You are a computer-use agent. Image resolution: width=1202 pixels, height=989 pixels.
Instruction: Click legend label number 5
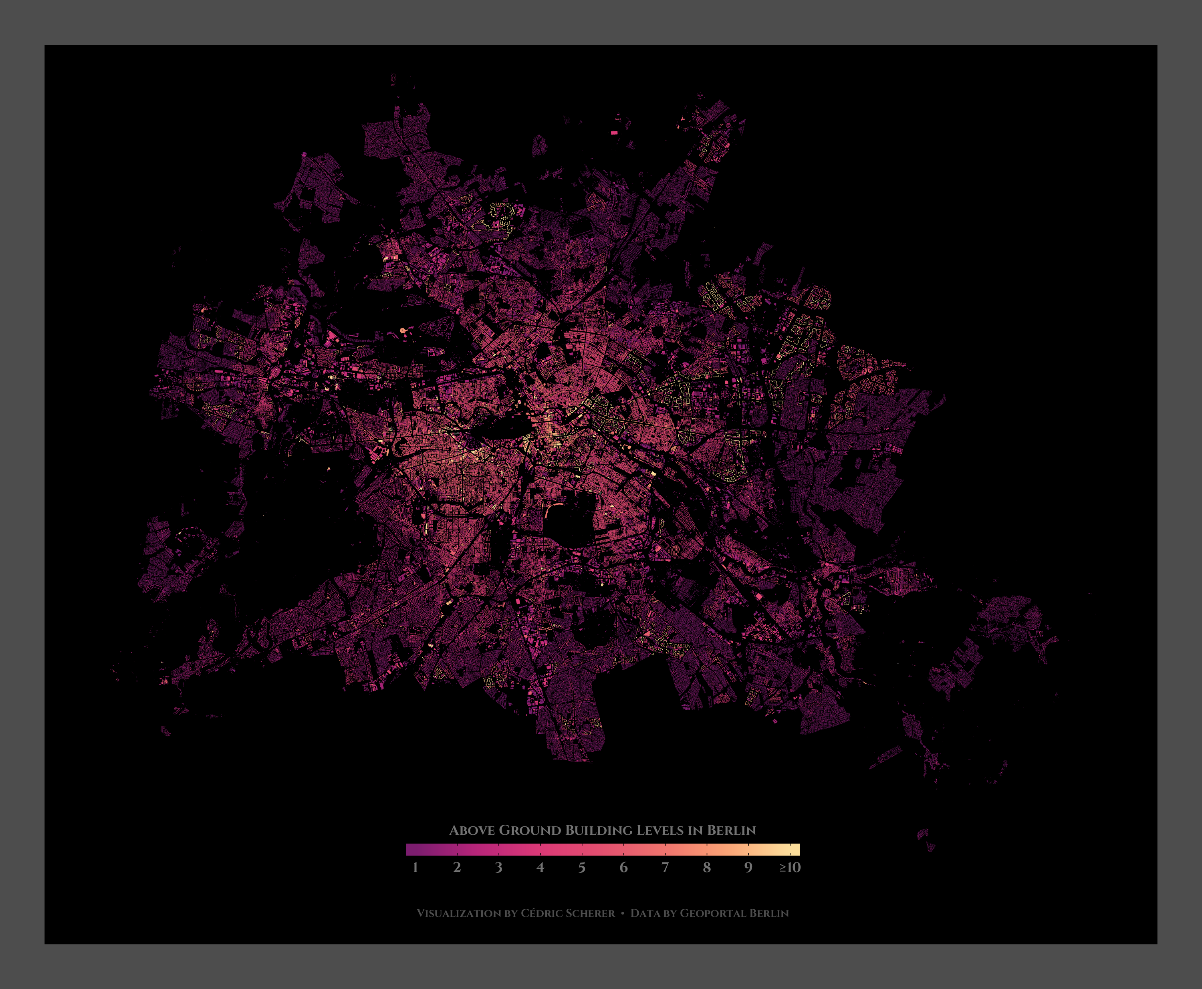[x=582, y=868]
